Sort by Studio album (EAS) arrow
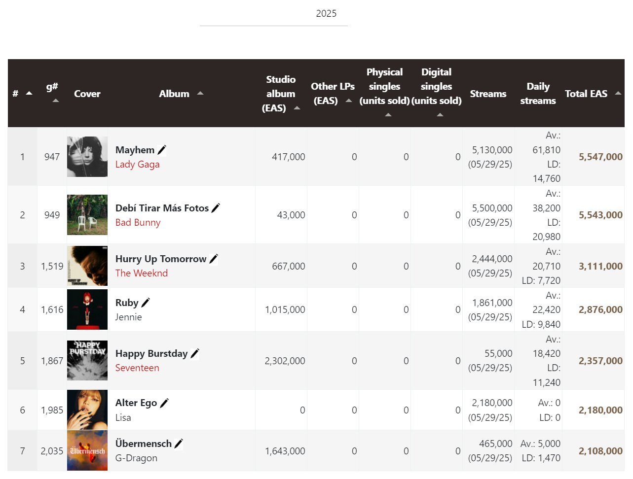Screen dimensions: 633x479 (297, 108)
